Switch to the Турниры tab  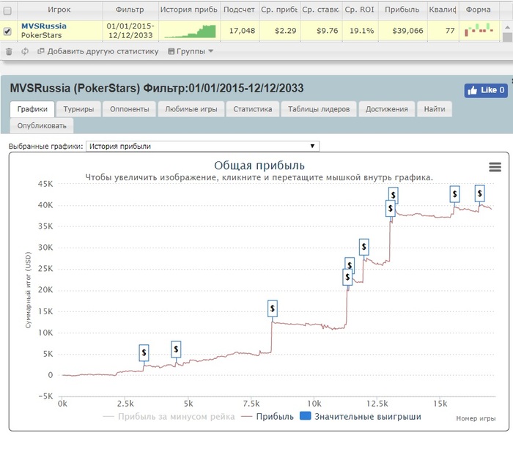78,109
